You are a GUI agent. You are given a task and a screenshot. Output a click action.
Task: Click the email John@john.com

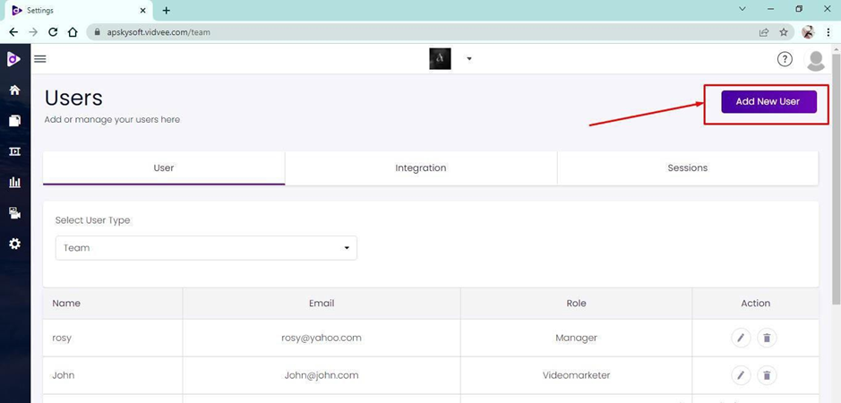point(322,375)
